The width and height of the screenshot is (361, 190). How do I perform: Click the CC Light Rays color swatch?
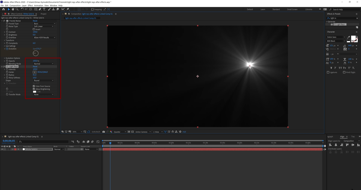34,92
